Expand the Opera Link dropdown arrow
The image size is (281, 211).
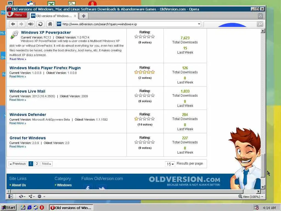point(24,197)
